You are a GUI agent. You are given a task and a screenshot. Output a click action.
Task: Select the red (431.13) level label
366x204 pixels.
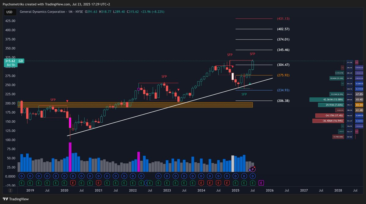[283, 19]
